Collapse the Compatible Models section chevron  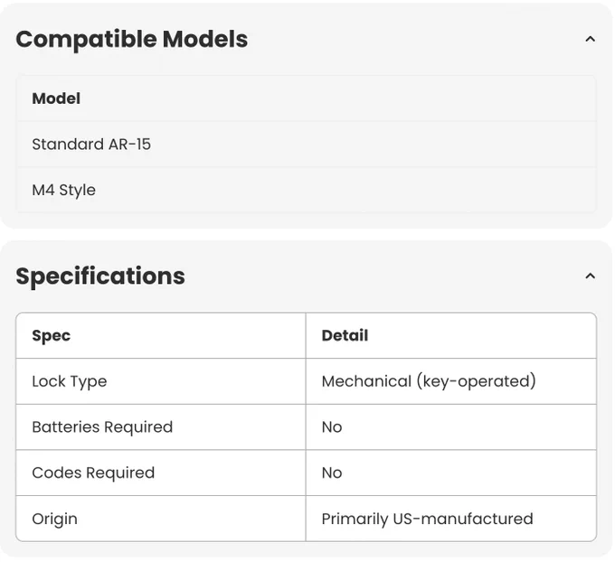[x=590, y=39]
